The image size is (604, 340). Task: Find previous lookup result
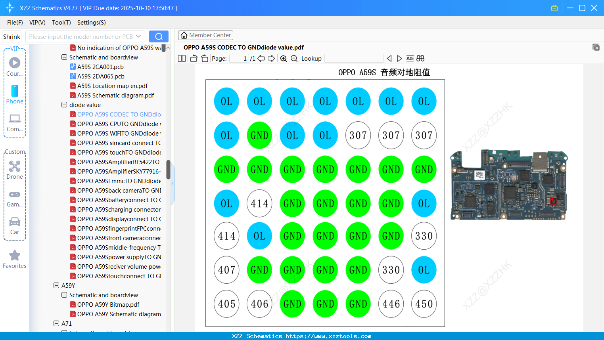389,59
